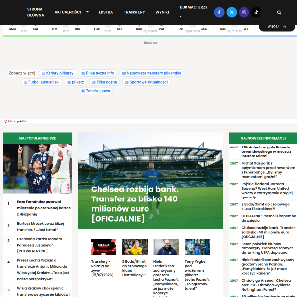Open the WYNIKI menu item
This screenshot has height=297, width=297.
(x=162, y=12)
